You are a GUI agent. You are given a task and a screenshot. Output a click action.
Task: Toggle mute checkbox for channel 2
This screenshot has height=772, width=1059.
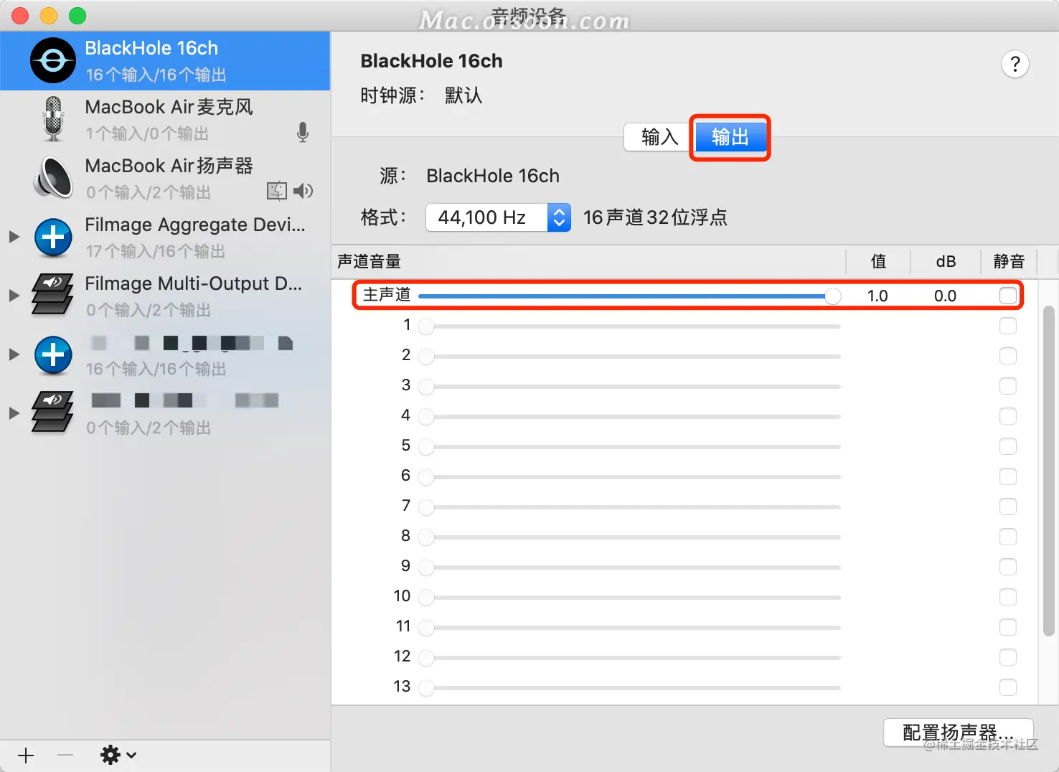pos(1008,356)
